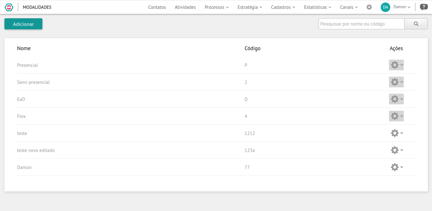Focus the search by name or code field
432x211 pixels.
[x=361, y=24]
